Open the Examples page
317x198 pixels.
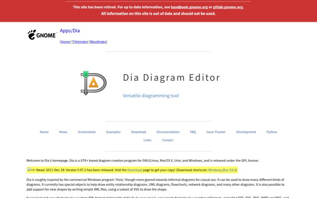(x=113, y=132)
